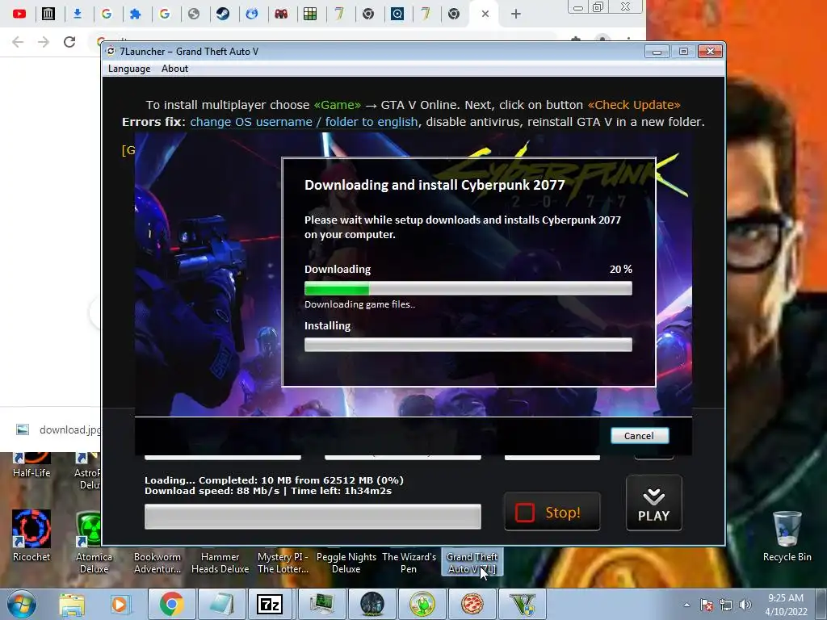
Task: Select the Mystery PI desktop shortcut
Action: click(283, 563)
